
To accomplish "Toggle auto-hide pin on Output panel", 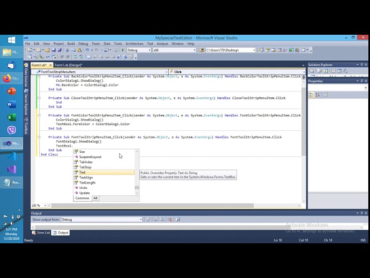I will (x=362, y=213).
